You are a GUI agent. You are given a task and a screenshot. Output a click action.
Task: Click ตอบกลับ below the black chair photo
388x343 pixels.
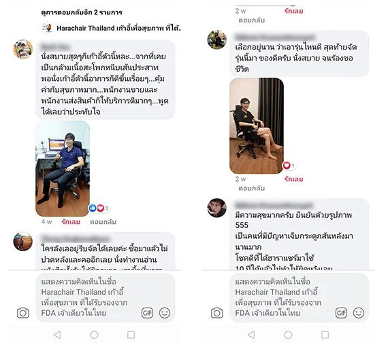click(x=251, y=189)
